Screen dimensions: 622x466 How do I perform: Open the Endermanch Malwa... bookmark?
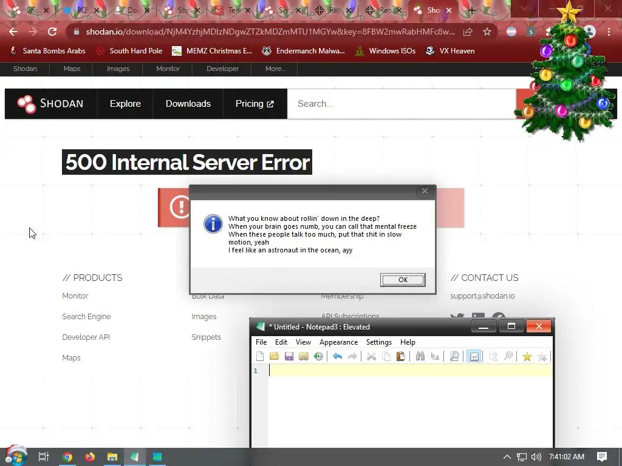coord(304,51)
